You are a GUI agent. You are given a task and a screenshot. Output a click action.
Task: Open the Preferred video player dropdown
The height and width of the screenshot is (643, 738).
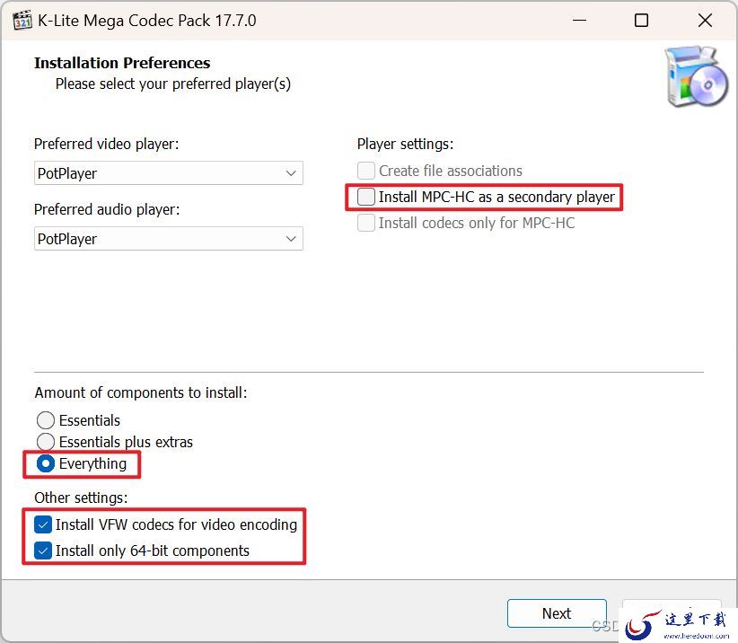click(169, 173)
